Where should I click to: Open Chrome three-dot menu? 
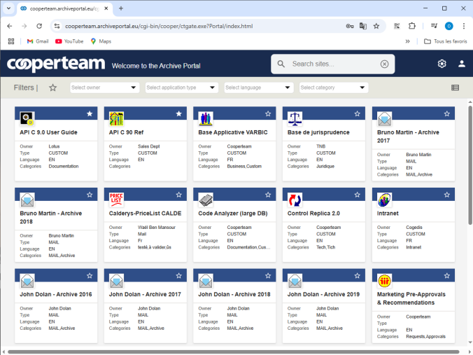tap(464, 26)
